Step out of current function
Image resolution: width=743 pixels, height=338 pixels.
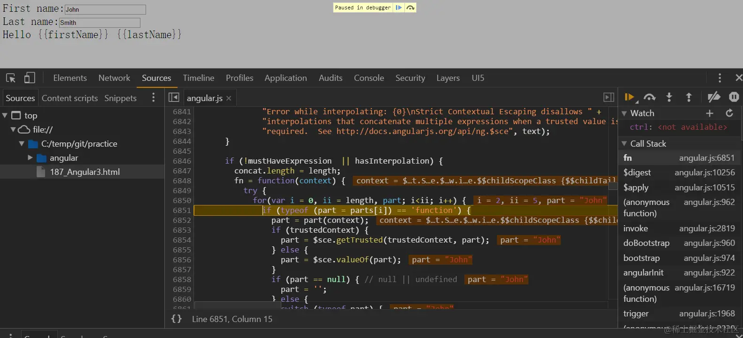[689, 97]
